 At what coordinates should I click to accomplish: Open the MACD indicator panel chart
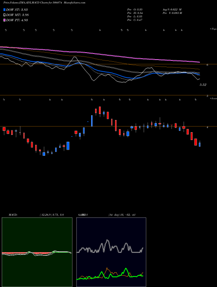tap(37, 252)
